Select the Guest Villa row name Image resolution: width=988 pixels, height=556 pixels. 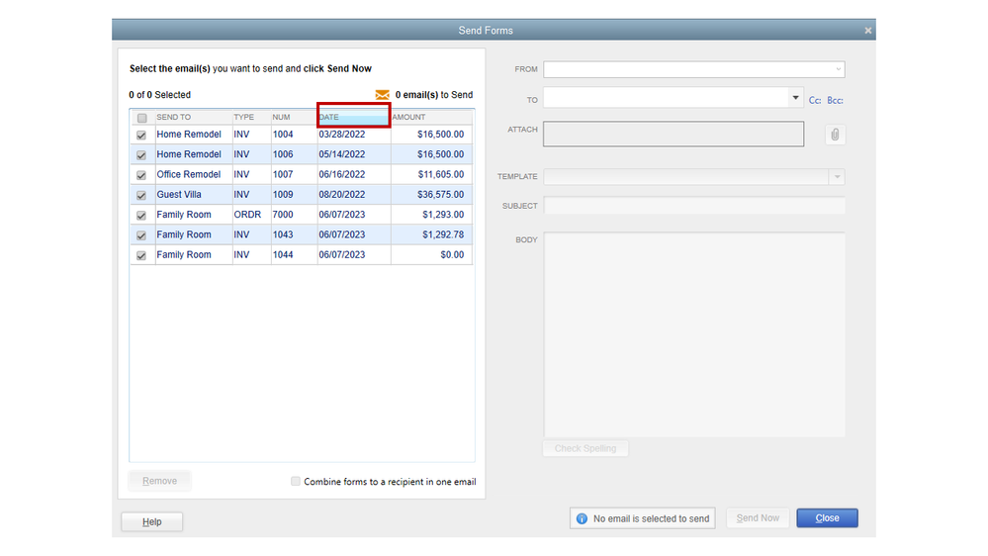pyautogui.click(x=179, y=195)
